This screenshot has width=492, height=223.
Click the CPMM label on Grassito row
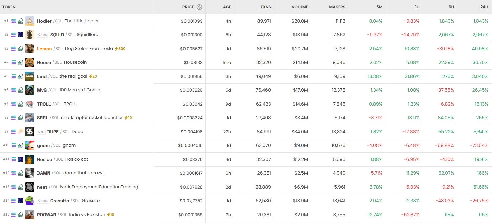coord(43,201)
